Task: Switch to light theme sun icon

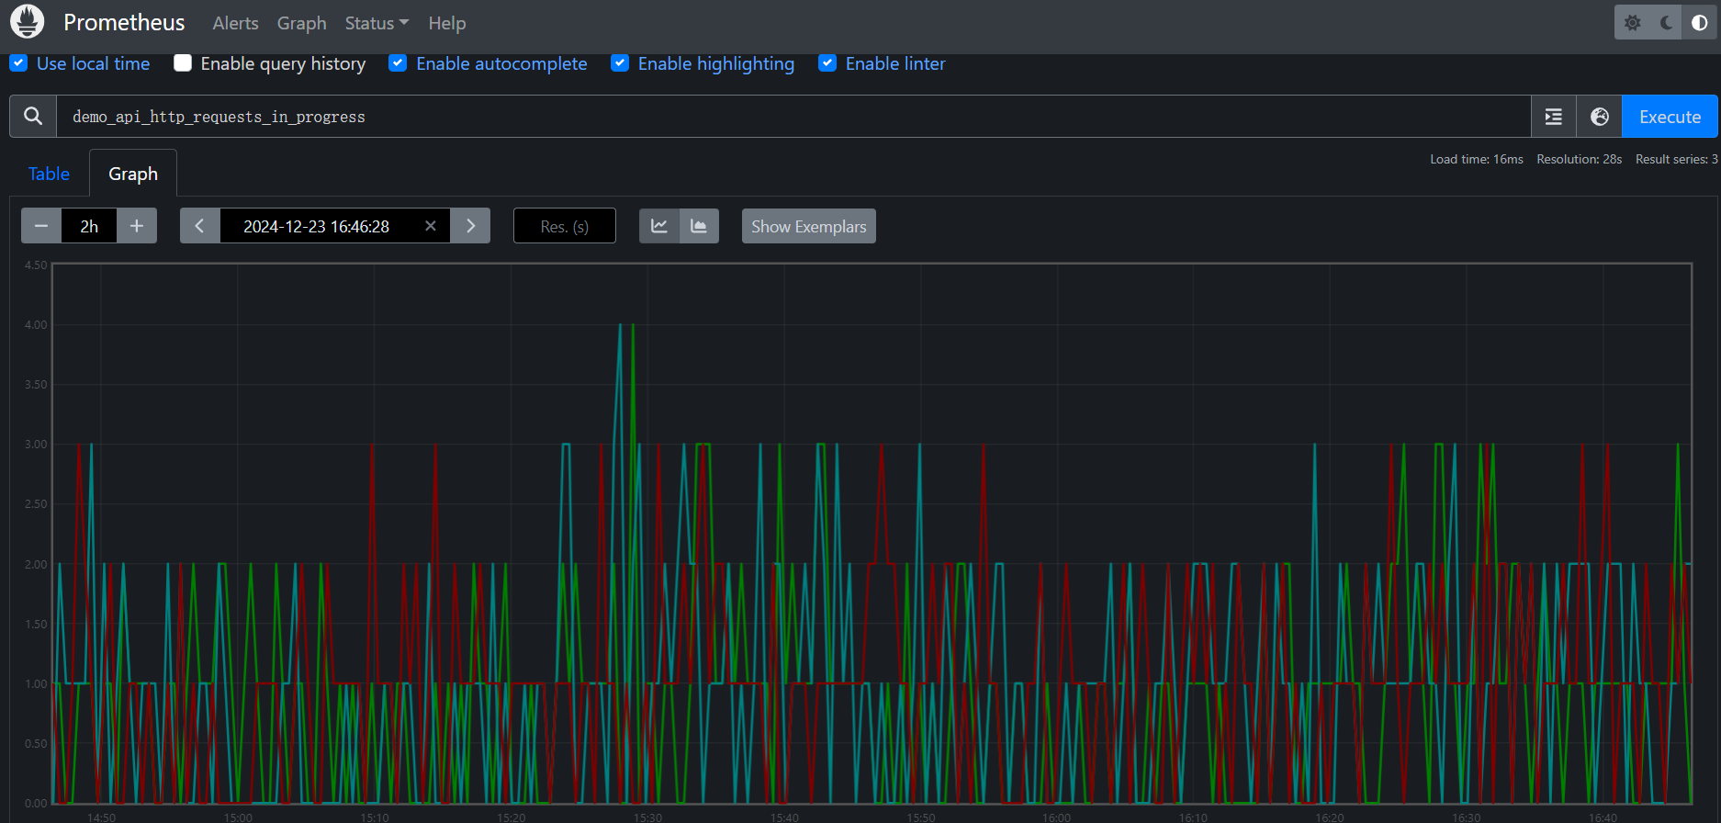Action: (x=1632, y=23)
